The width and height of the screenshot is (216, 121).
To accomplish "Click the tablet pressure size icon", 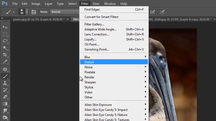I will pos(162,12).
